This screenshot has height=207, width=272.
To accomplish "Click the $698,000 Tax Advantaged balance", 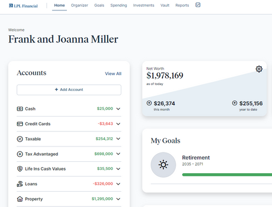I will [104, 154].
